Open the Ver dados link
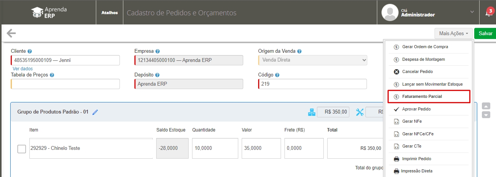The width and height of the screenshot is (496, 177). (x=23, y=69)
